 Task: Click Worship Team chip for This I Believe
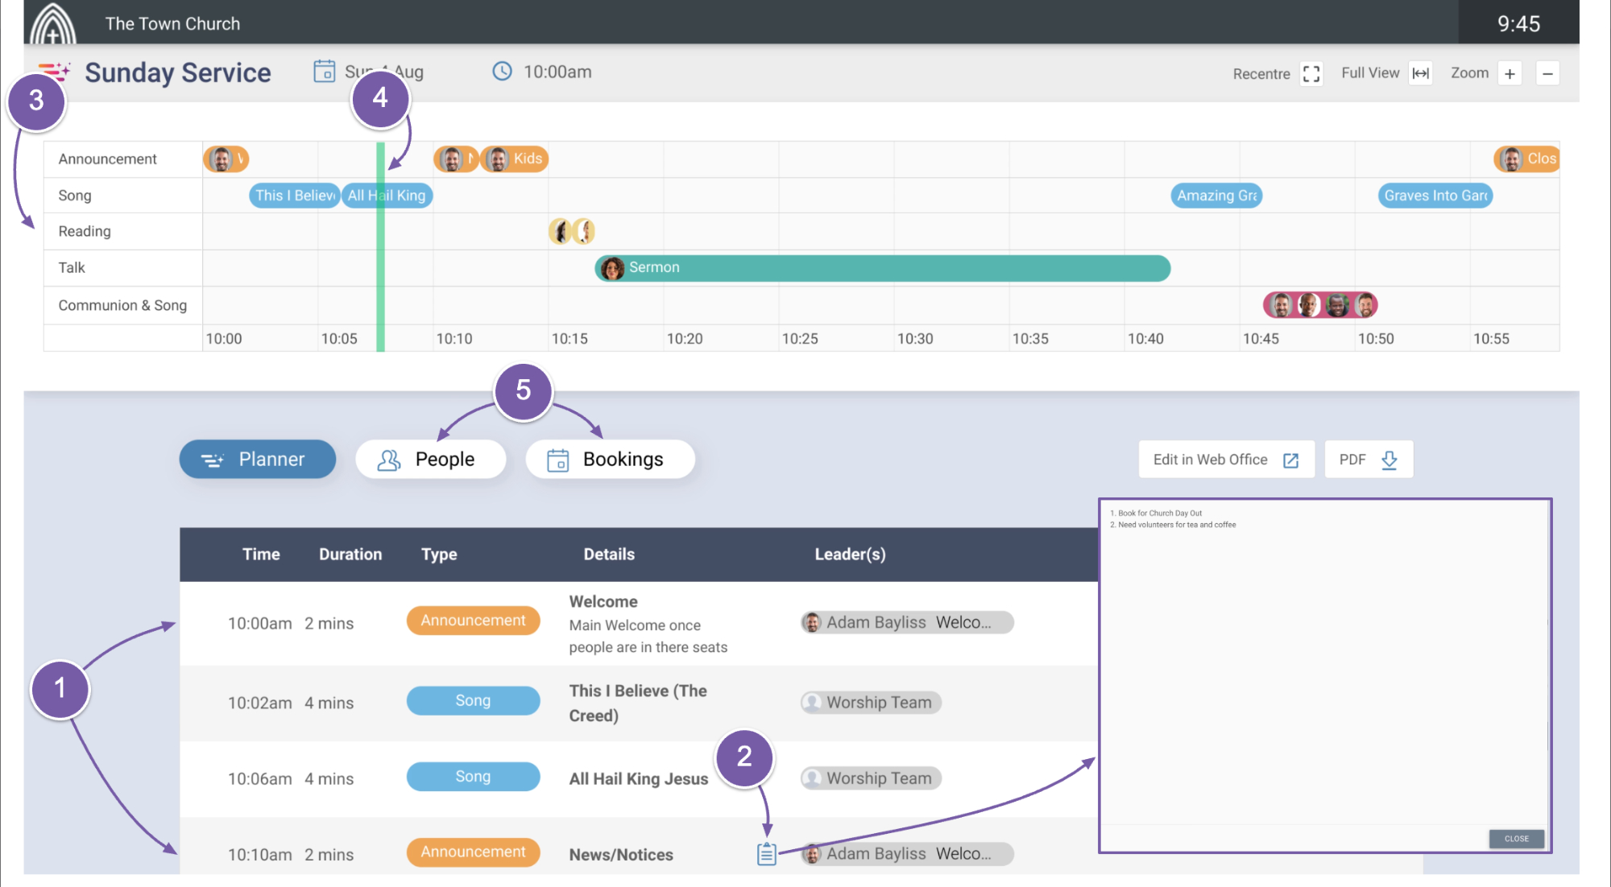tap(871, 703)
